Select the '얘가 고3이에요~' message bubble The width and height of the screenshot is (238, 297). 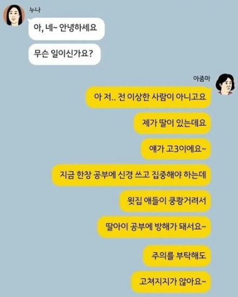click(x=176, y=149)
